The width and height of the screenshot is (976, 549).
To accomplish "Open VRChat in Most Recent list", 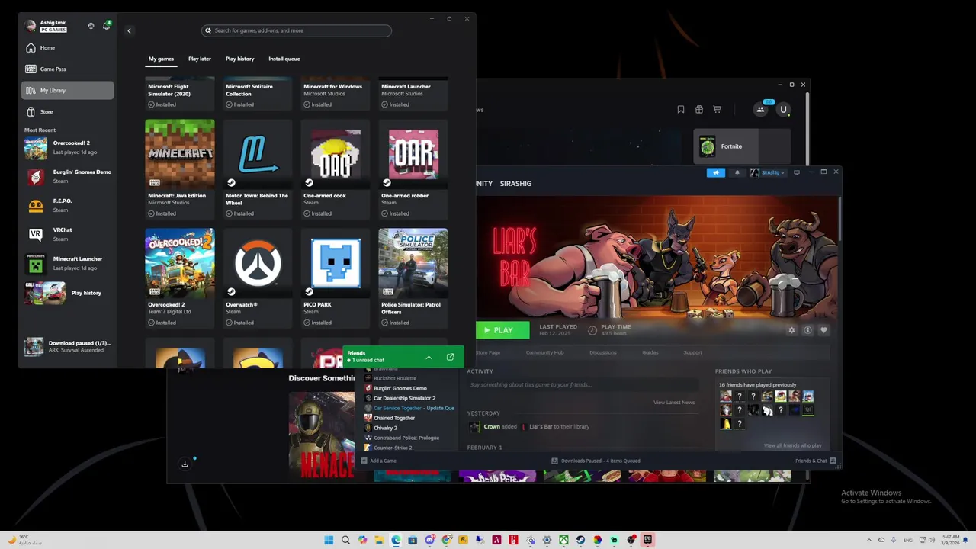I will click(x=69, y=234).
